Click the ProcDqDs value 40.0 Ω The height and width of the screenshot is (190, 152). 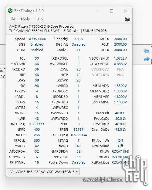[x=120, y=124]
